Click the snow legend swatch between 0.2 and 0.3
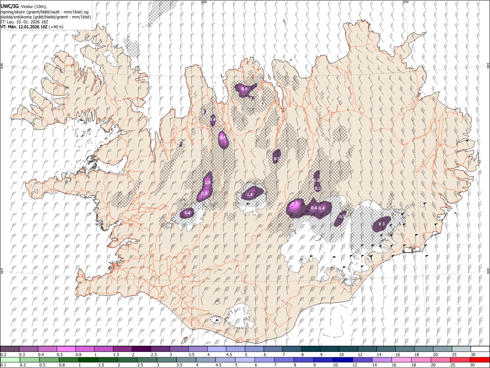This screenshot has height=368, width=490. (x=10, y=349)
